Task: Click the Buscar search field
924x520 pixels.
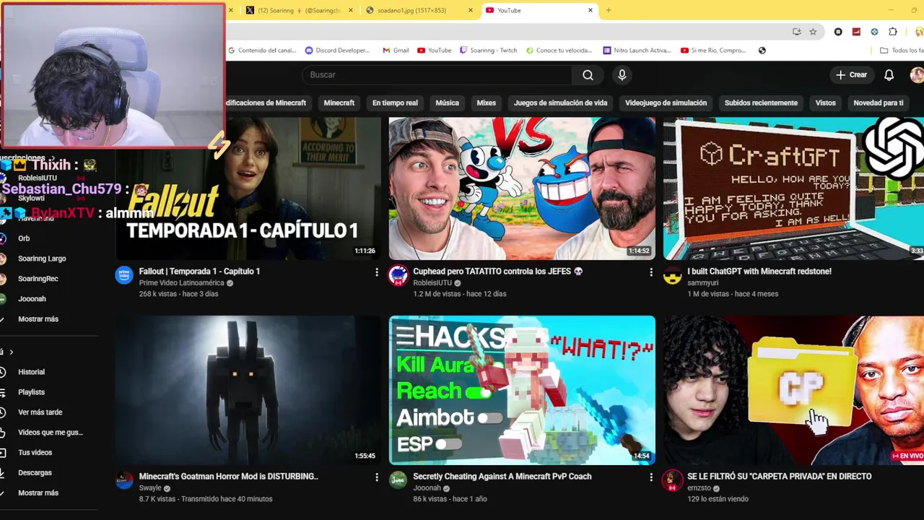Action: click(x=437, y=75)
